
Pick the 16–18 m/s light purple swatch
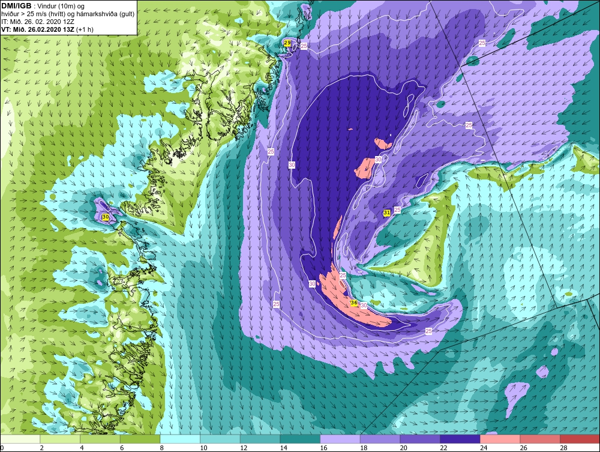[340, 439]
